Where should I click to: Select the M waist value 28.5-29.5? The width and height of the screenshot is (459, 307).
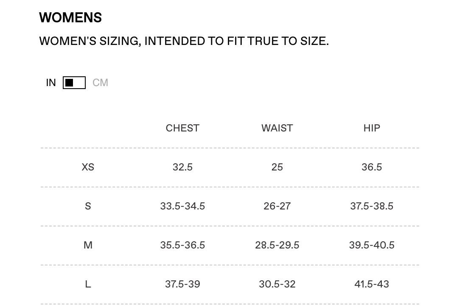click(277, 245)
